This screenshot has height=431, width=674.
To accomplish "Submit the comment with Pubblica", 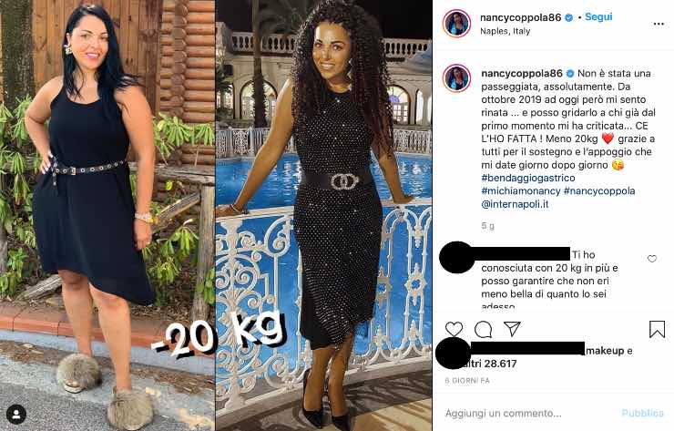I will click(x=643, y=414).
